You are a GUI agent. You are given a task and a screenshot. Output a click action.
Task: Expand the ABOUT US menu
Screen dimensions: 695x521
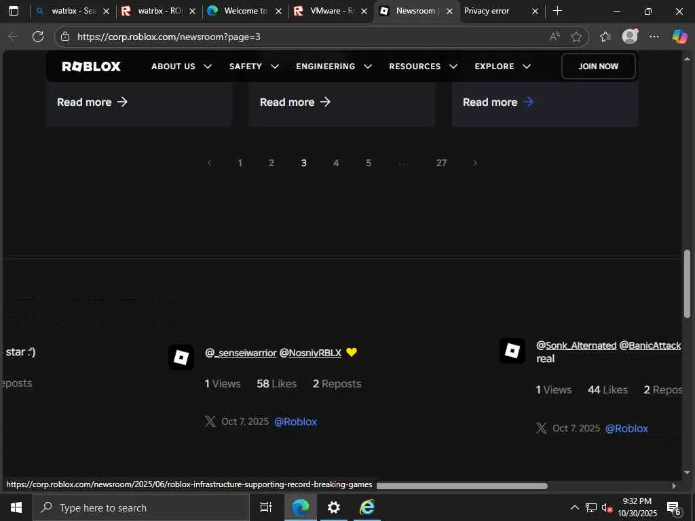[x=181, y=66]
